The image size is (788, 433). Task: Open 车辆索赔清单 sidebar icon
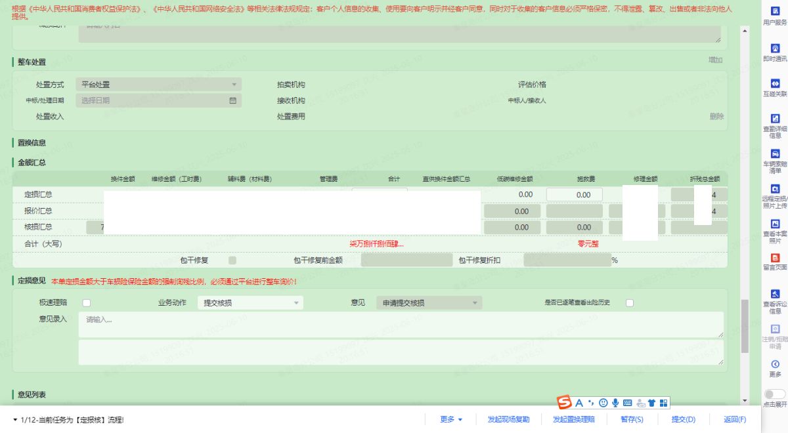775,154
